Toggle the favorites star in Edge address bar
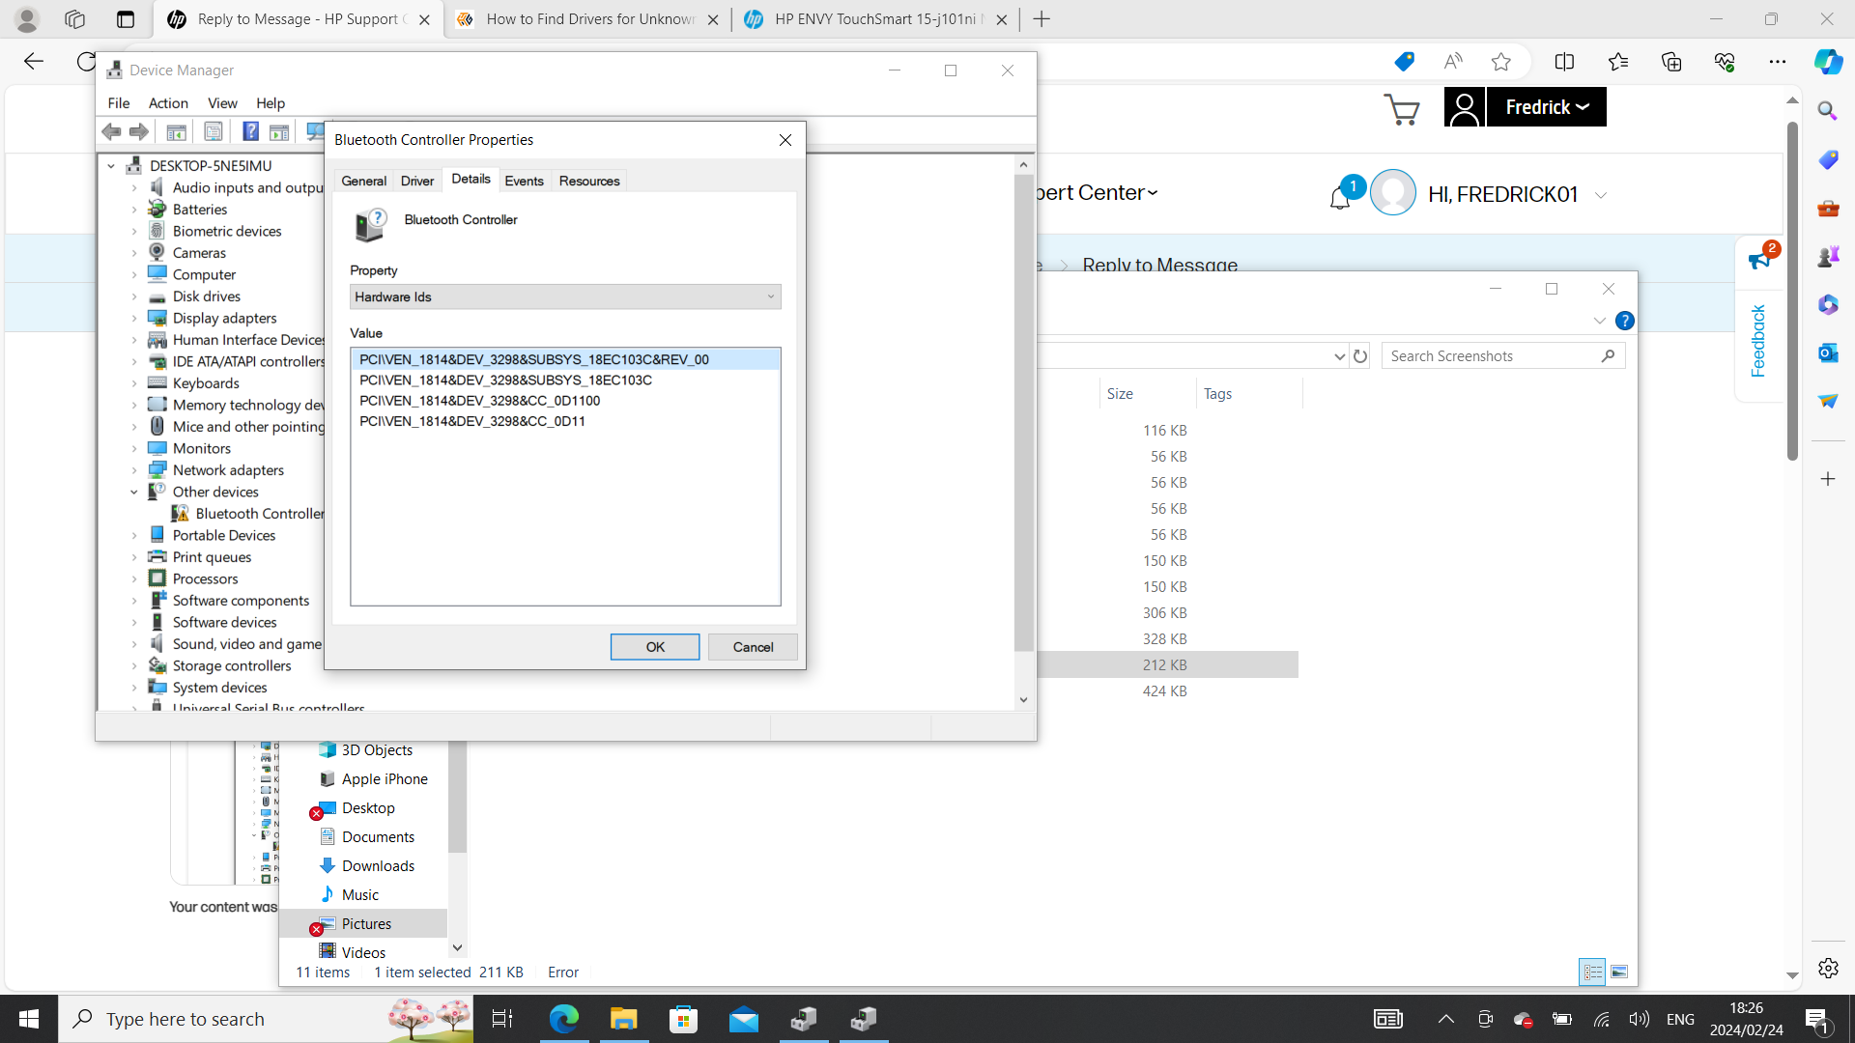Image resolution: width=1855 pixels, height=1043 pixels. click(1500, 61)
